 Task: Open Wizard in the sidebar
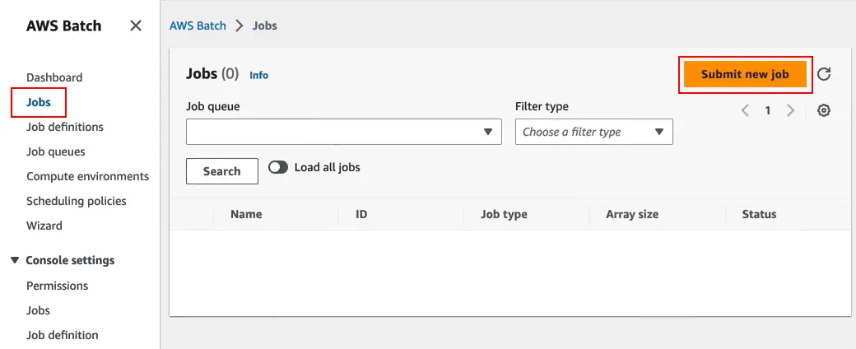click(44, 226)
